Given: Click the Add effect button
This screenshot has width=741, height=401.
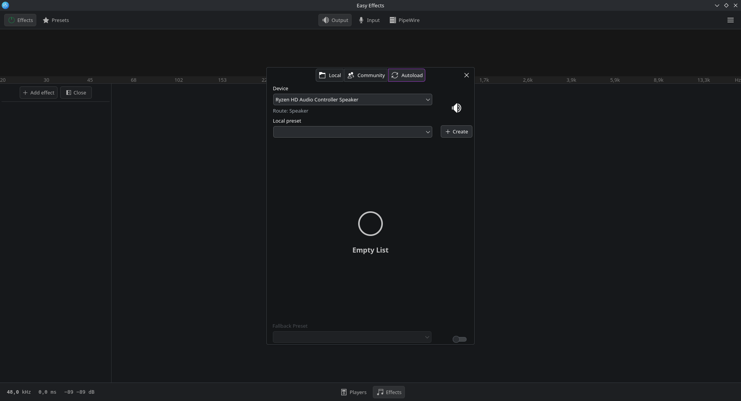Looking at the screenshot, I should coord(39,93).
